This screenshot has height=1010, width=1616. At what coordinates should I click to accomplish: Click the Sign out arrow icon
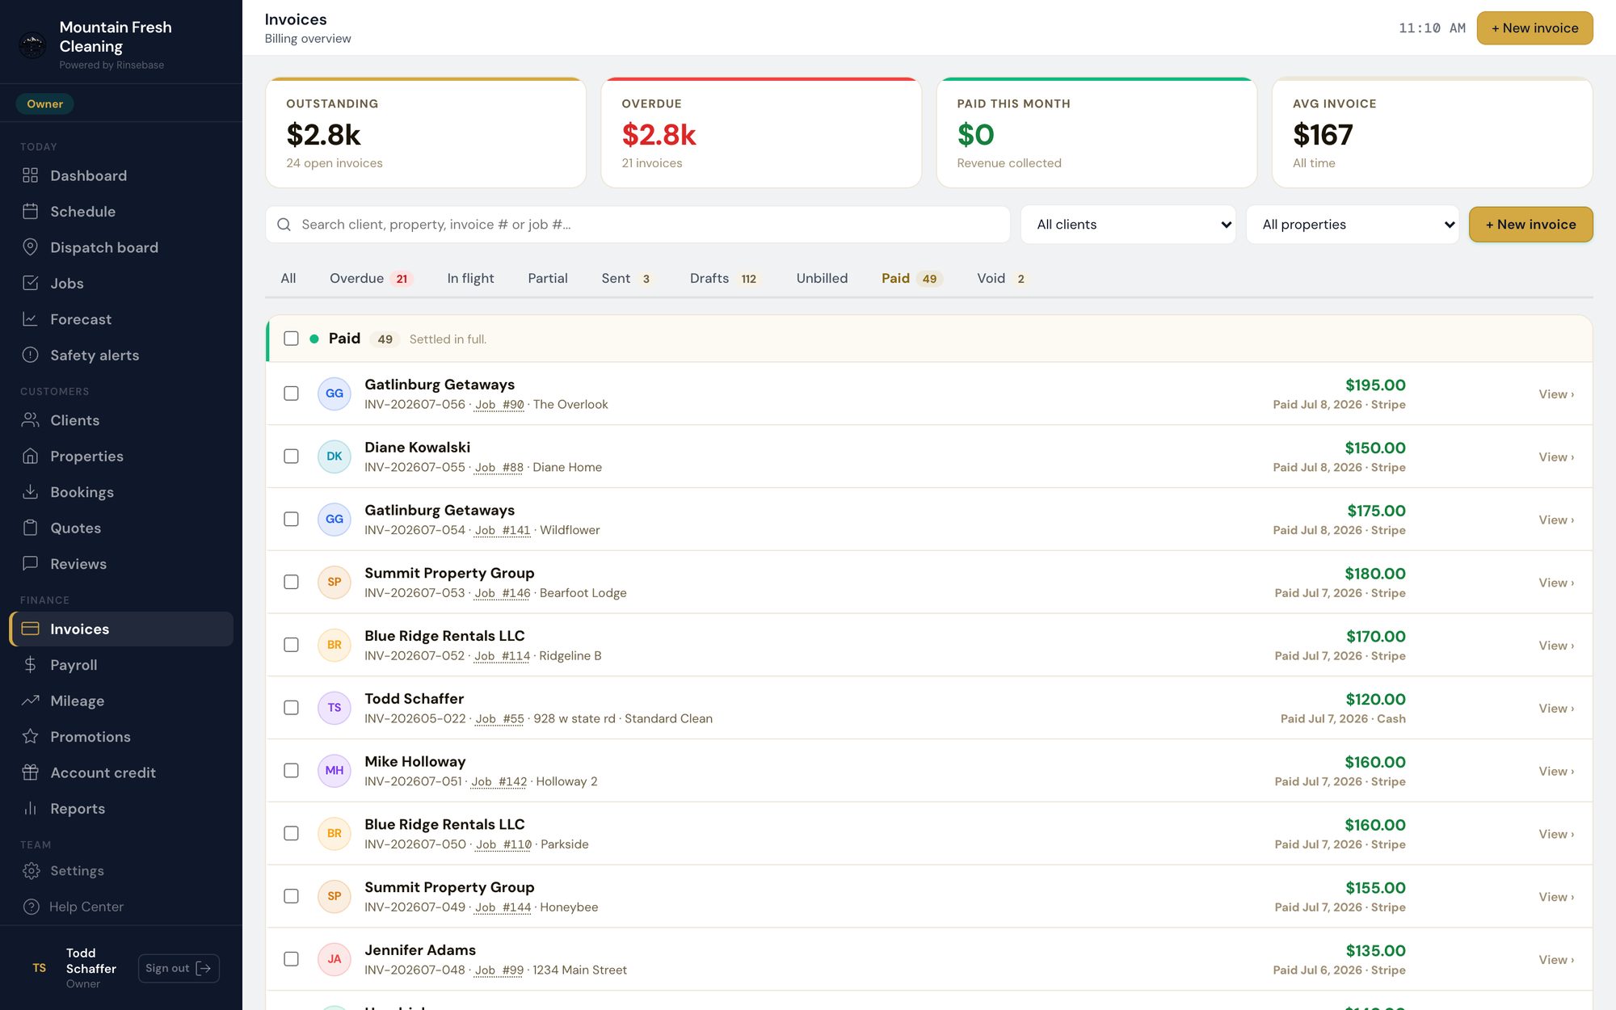click(204, 968)
